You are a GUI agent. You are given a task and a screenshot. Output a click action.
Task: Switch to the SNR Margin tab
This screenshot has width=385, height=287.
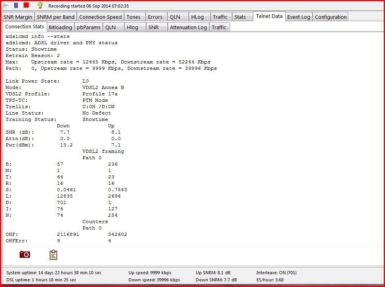18,17
